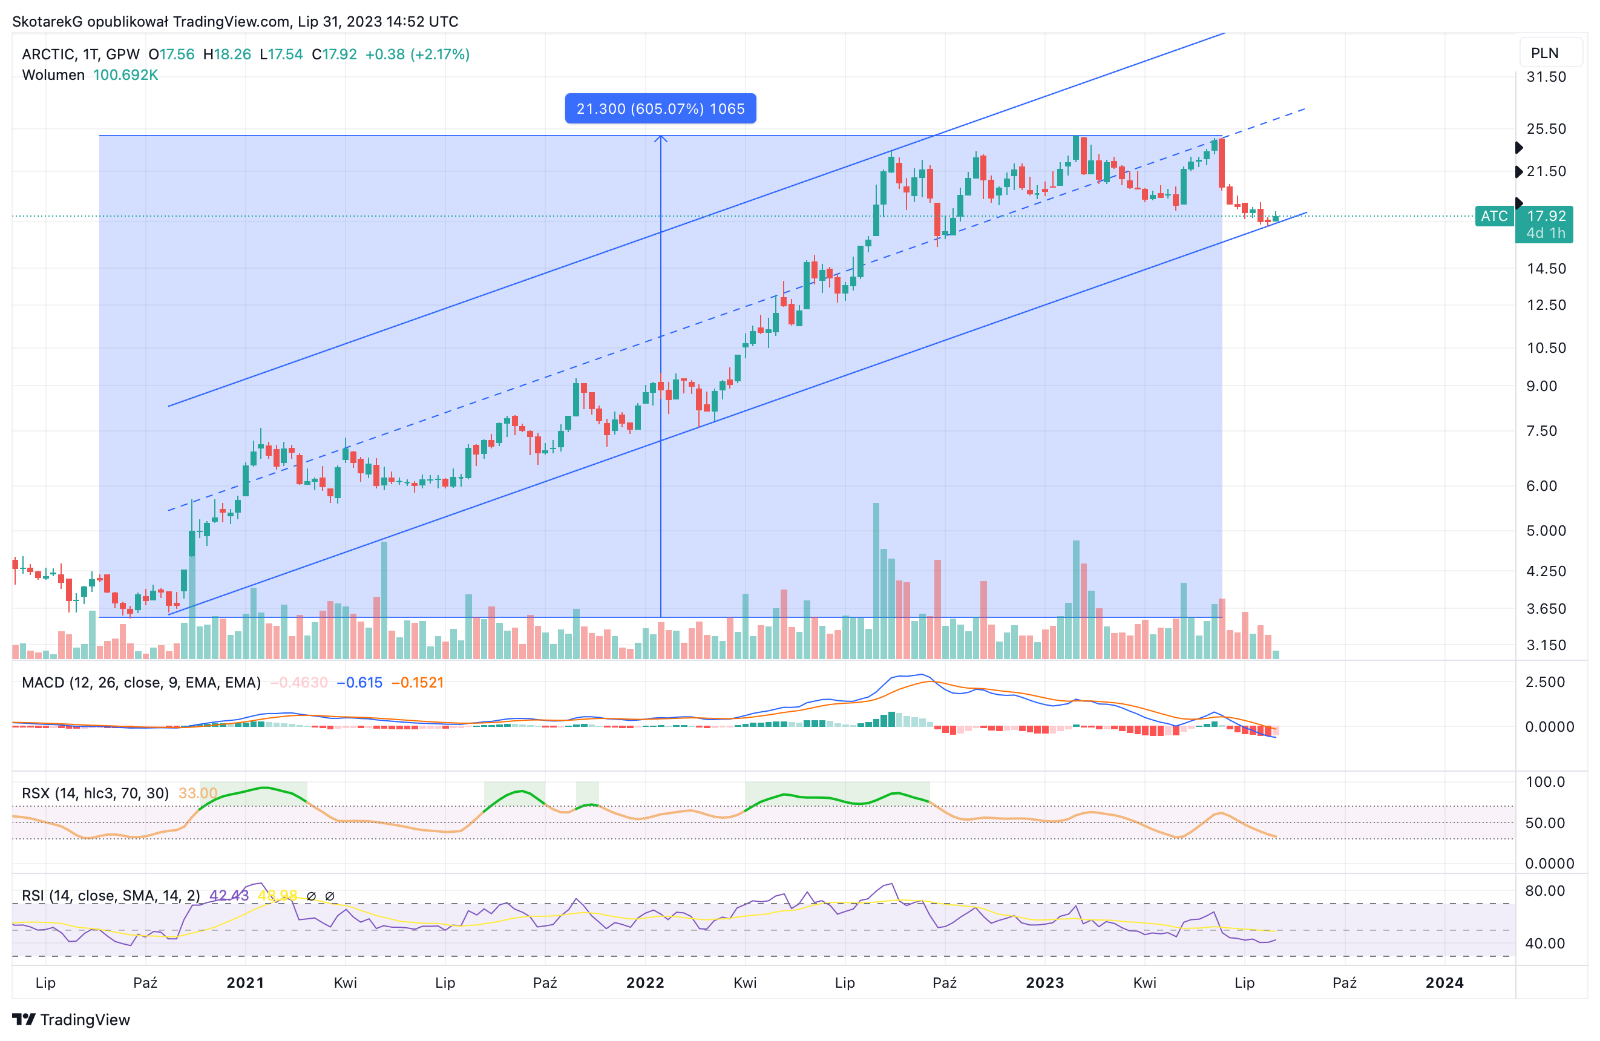Click the open price O17.56 in header
This screenshot has height=1041, width=1600.
[171, 54]
